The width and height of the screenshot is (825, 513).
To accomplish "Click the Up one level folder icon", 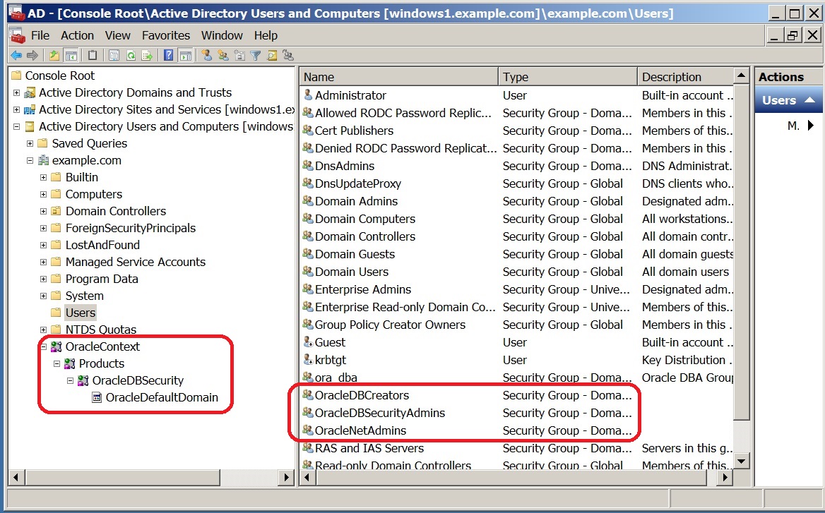I will coord(54,56).
